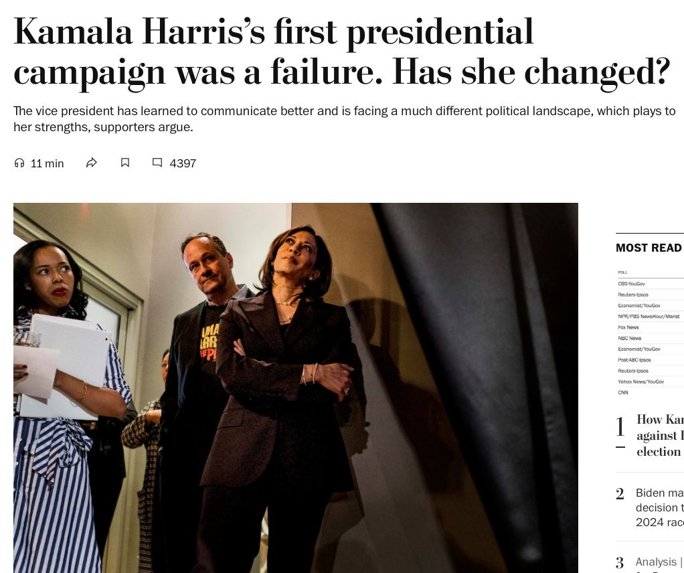
Task: Click the Kamala Harris article headline
Action: coord(341,52)
